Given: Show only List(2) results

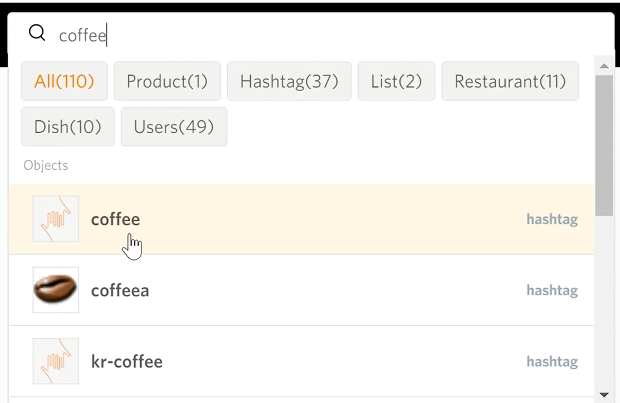Looking at the screenshot, I should 396,82.
